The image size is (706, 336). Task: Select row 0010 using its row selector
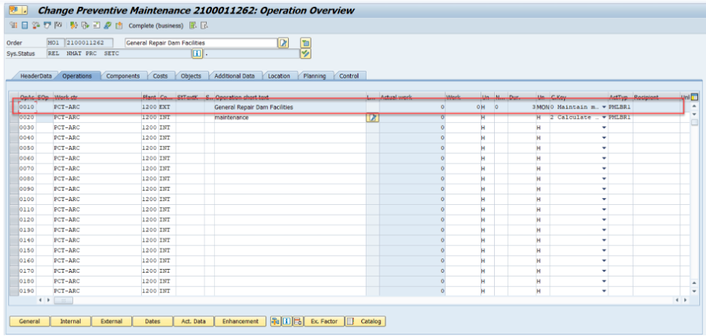tap(13, 108)
